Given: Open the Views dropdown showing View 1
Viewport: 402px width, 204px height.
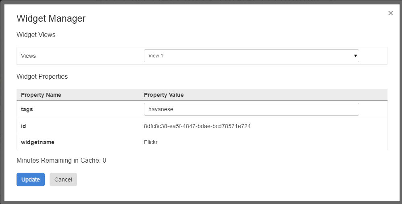Looking at the screenshot, I should [x=251, y=56].
